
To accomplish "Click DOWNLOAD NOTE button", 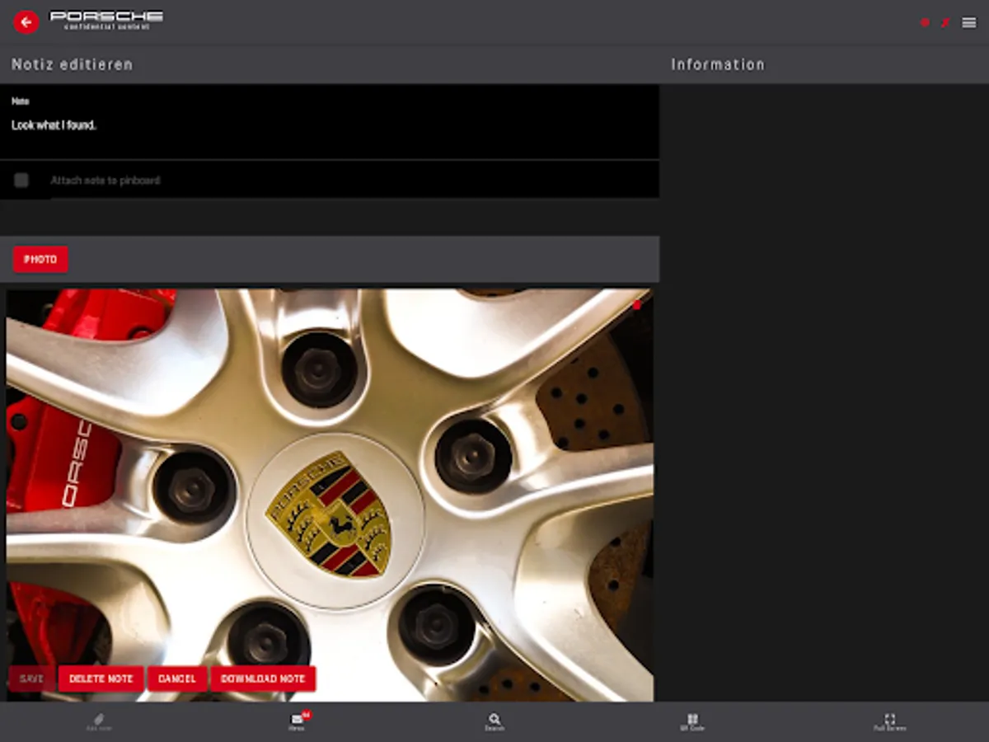I will [263, 679].
